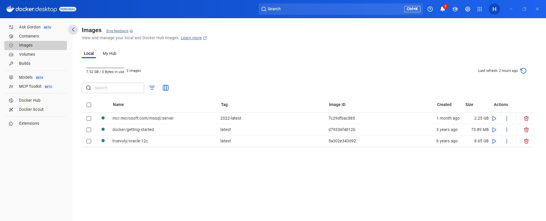This screenshot has height=221, width=546.
Task: Delete the mssql/server image
Action: pos(526,118)
